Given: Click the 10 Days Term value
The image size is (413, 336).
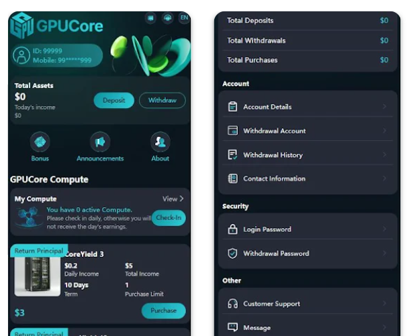Looking at the screenshot, I should pyautogui.click(x=77, y=285).
